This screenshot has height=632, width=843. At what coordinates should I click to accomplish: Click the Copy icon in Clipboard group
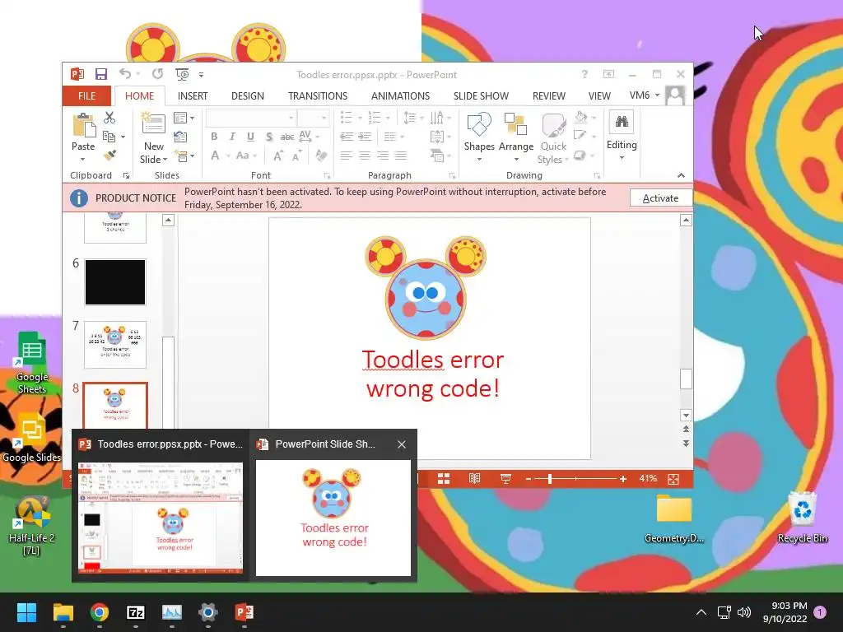coord(109,137)
